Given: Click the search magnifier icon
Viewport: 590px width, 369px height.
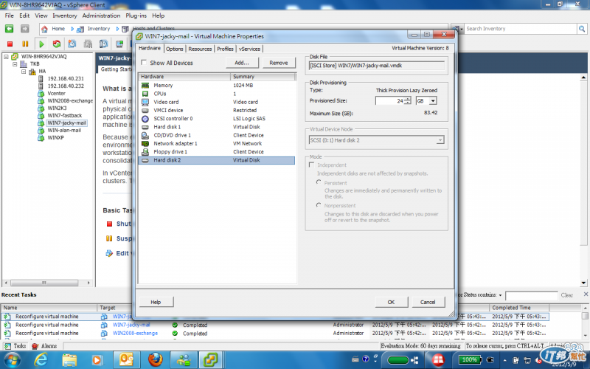Looking at the screenshot, I should [582, 29].
